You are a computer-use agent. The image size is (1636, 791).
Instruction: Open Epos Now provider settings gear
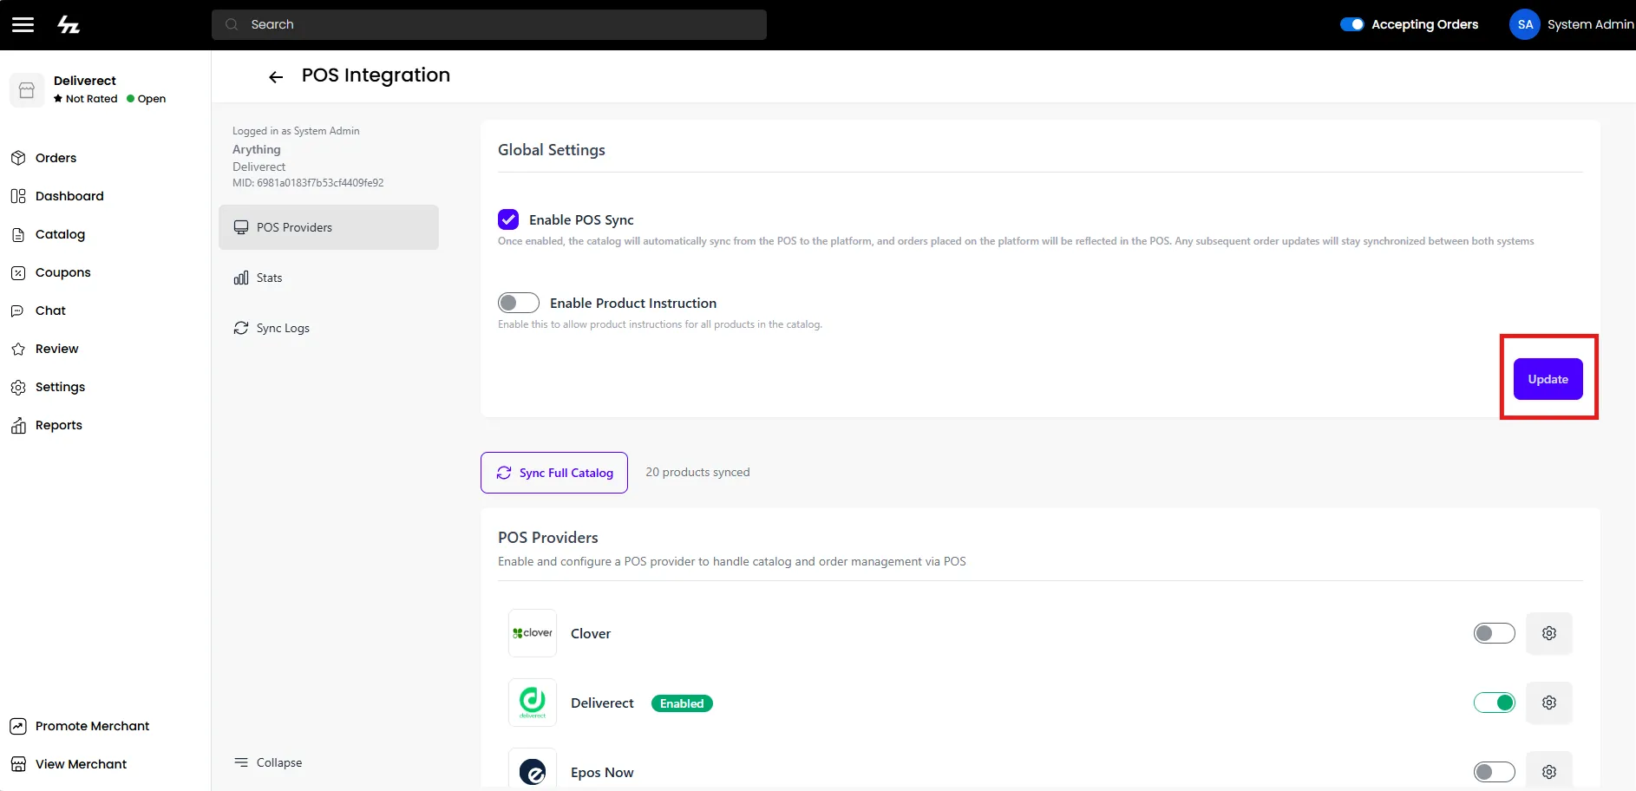click(x=1549, y=771)
